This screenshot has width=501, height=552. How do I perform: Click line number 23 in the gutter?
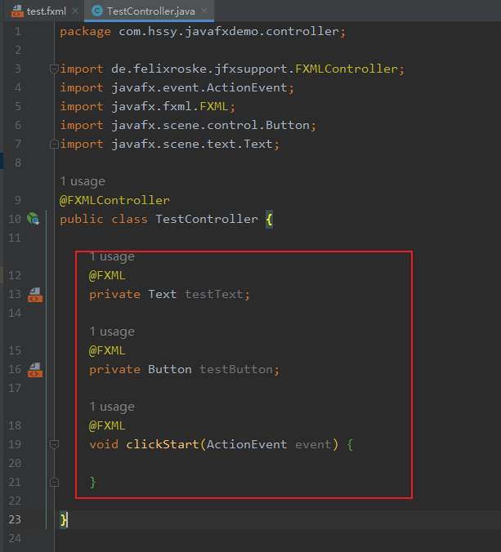(15, 519)
